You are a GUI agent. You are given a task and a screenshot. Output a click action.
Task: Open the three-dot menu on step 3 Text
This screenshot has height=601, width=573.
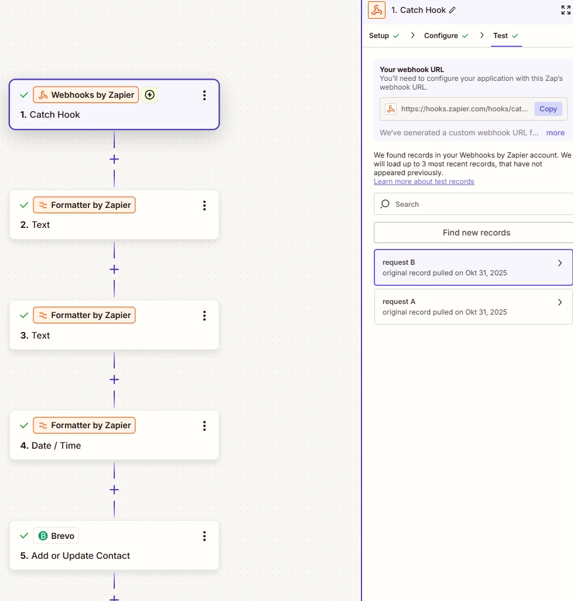coord(204,316)
